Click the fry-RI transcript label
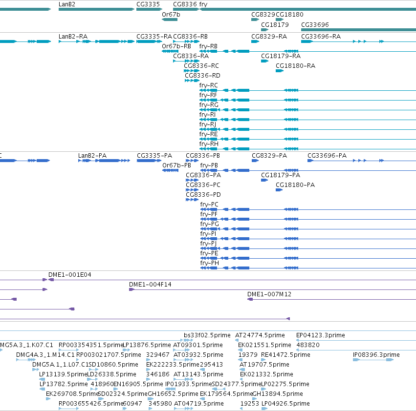416x411 pixels. point(207,115)
